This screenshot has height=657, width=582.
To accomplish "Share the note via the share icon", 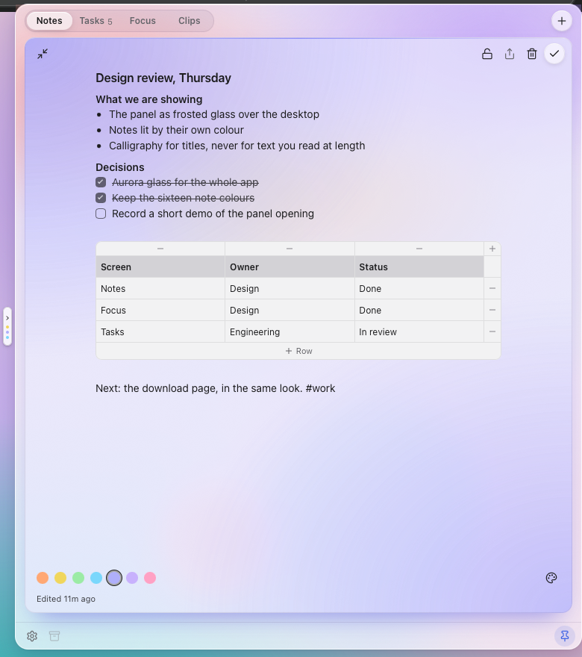I will pos(509,54).
